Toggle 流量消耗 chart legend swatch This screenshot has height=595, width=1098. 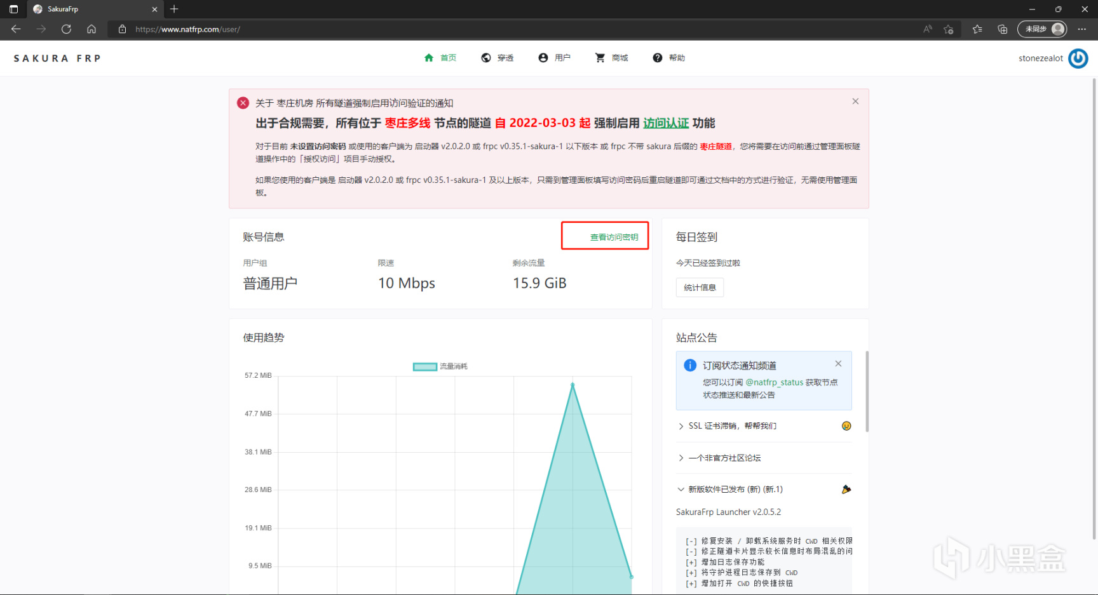[425, 366]
